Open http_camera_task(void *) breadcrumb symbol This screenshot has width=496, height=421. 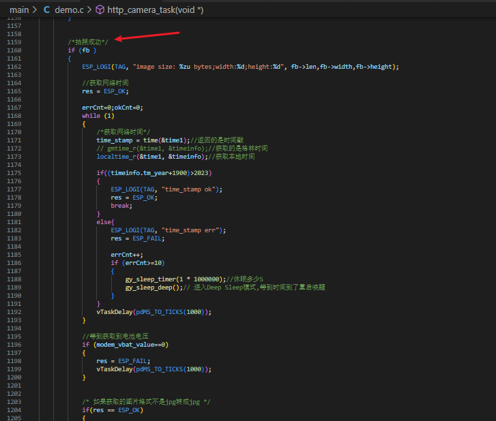(156, 10)
